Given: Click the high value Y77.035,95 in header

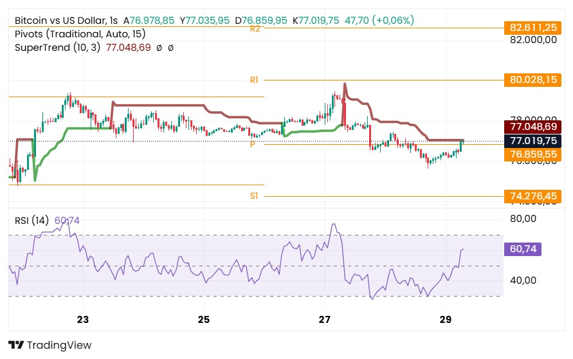Looking at the screenshot, I should click(x=205, y=21).
